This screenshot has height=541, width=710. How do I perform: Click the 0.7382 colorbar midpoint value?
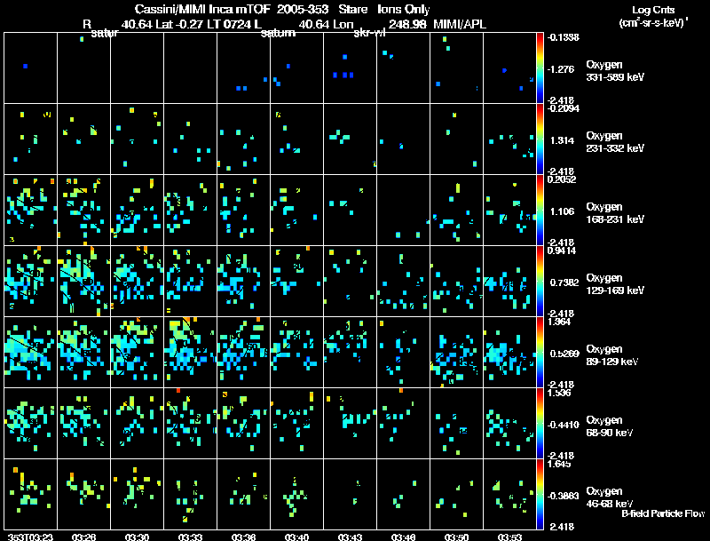point(564,282)
